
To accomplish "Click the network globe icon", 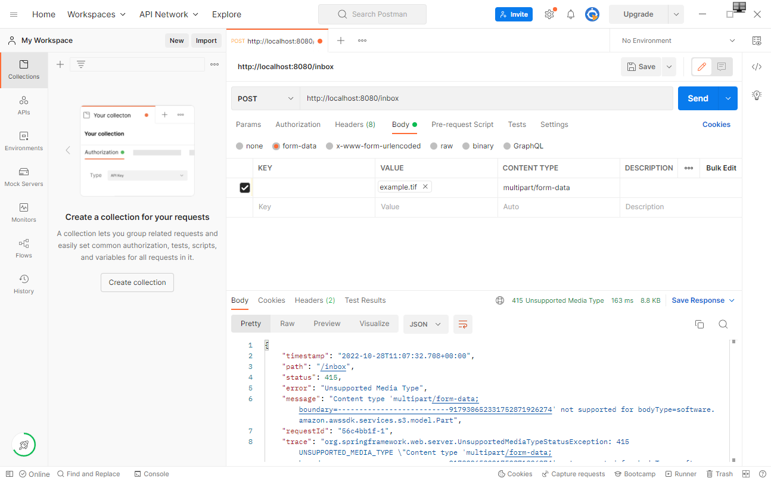I will [x=500, y=300].
